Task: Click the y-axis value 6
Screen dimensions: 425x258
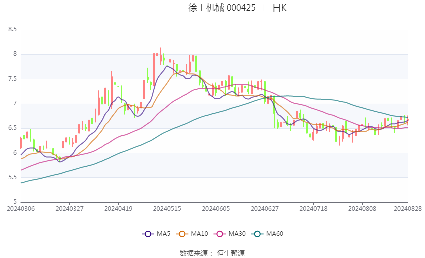Action: [x=15, y=153]
